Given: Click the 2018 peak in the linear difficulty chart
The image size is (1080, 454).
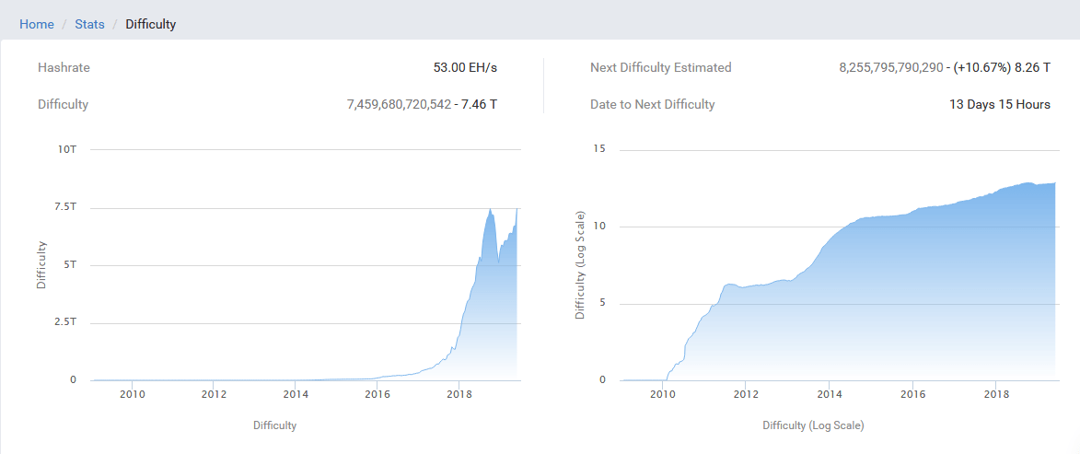Looking at the screenshot, I should [490, 212].
